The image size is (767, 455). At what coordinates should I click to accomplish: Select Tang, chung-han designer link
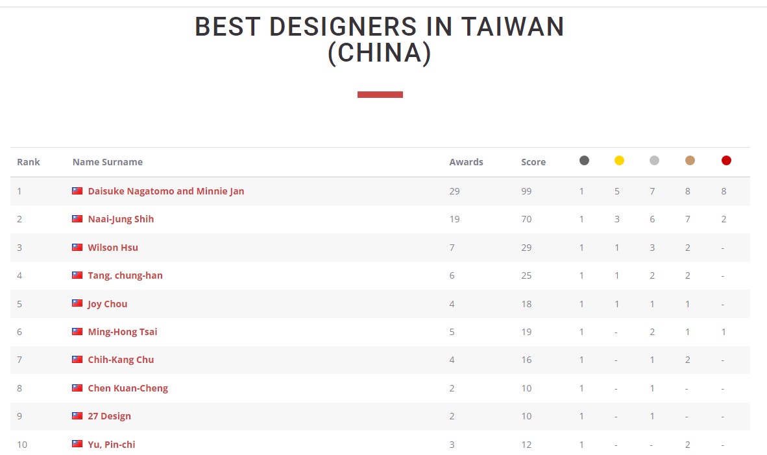pos(125,275)
